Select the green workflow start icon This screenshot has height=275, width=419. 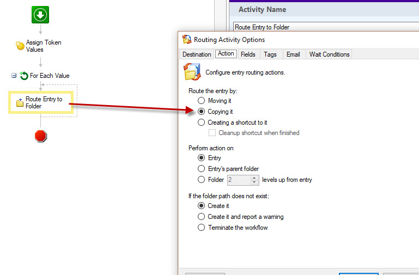pyautogui.click(x=40, y=15)
